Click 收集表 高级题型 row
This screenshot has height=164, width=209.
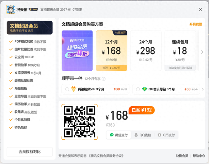[23, 112]
